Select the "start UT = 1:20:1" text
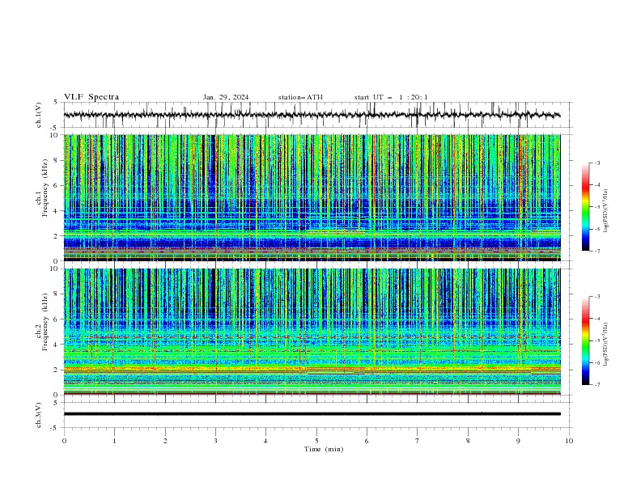 pyautogui.click(x=391, y=97)
